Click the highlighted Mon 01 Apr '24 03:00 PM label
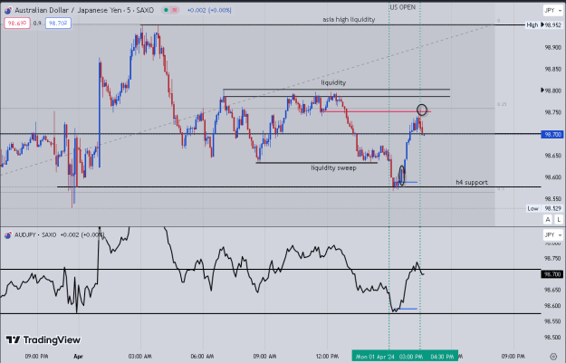This screenshot has width=566, height=363. (389, 357)
